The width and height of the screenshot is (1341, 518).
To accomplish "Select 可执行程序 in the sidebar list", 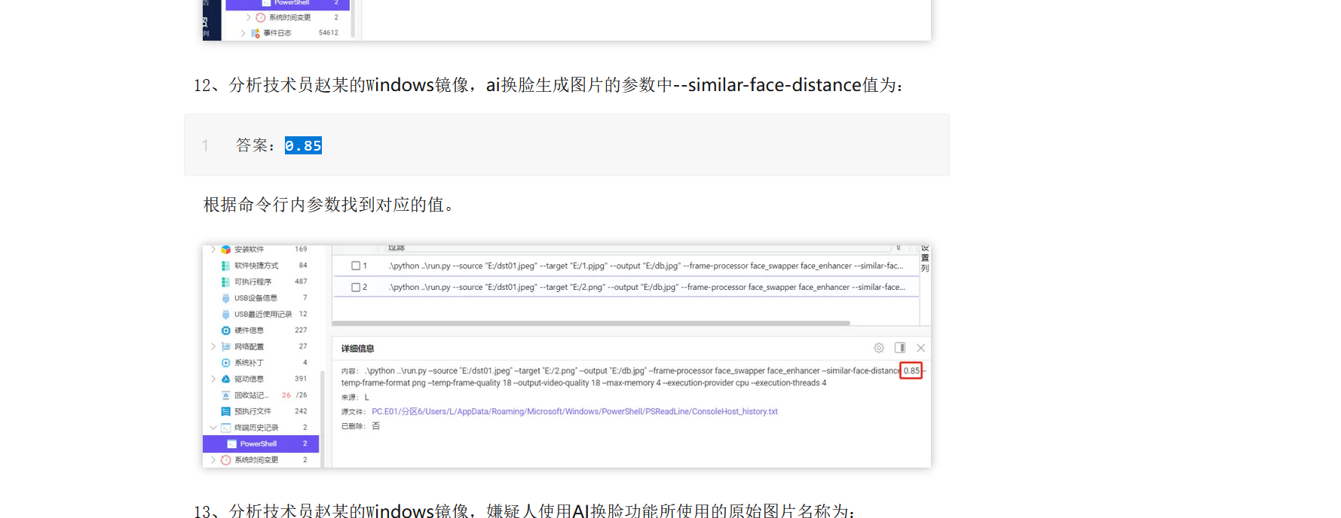I will click(x=253, y=282).
